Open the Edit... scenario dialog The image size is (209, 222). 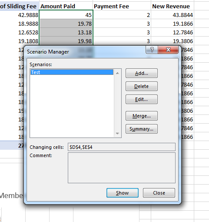[142, 99]
